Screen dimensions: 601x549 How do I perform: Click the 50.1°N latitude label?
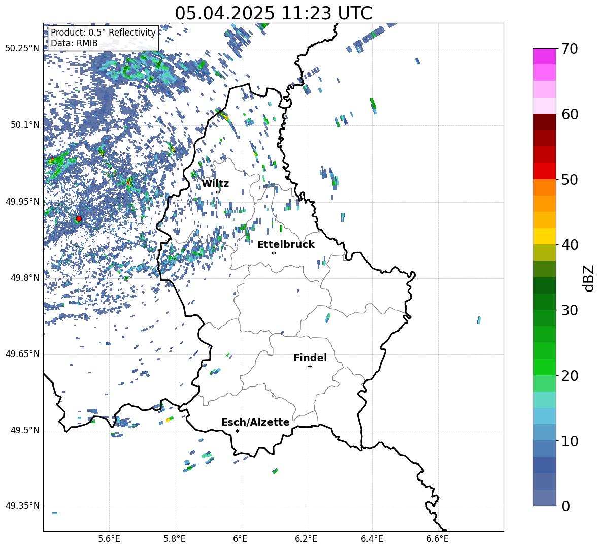(25, 125)
